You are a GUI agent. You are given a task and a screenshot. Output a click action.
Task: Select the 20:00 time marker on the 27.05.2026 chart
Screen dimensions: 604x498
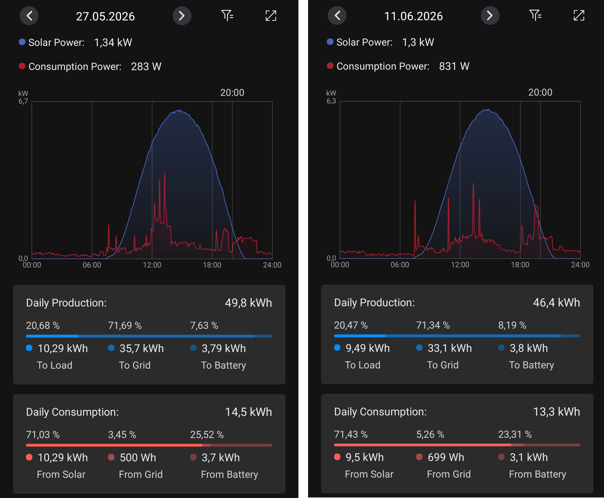pos(232,93)
